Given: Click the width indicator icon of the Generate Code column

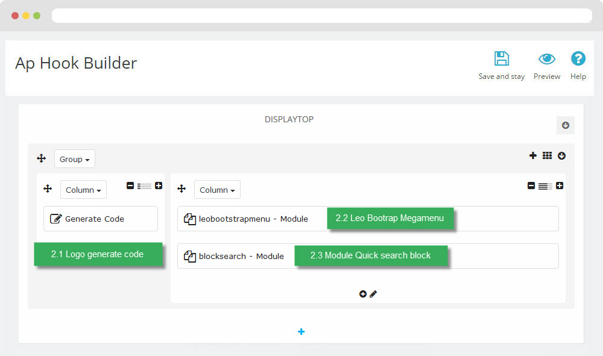Looking at the screenshot, I should 144,186.
